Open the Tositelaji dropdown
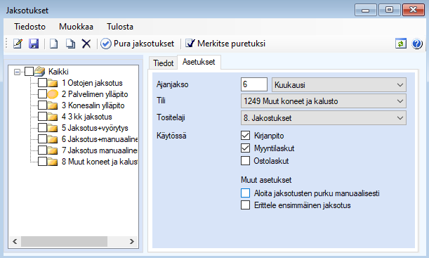This screenshot has height=258, width=429. [324, 118]
